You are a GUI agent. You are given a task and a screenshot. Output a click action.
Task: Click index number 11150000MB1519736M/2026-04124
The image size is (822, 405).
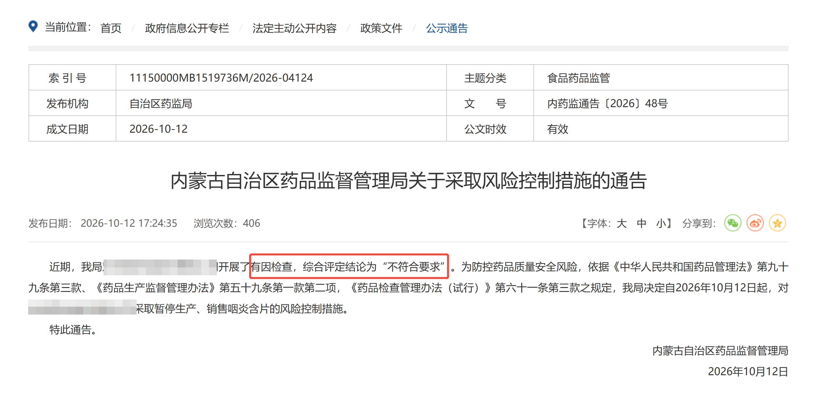point(221,78)
